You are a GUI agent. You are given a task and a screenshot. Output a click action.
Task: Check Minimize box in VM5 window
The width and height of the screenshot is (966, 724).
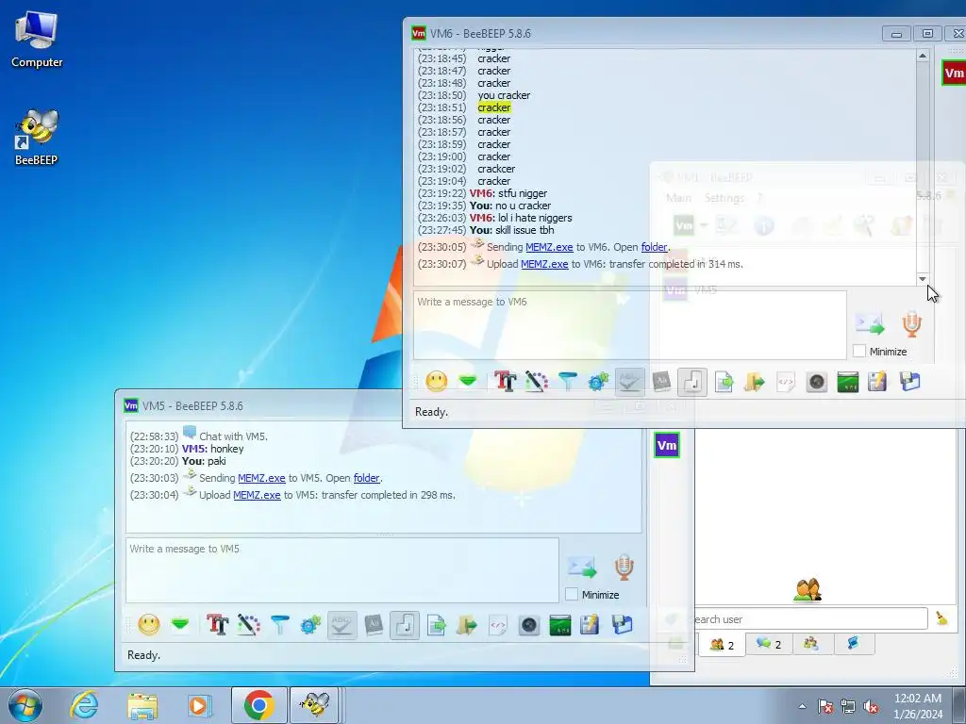[572, 594]
